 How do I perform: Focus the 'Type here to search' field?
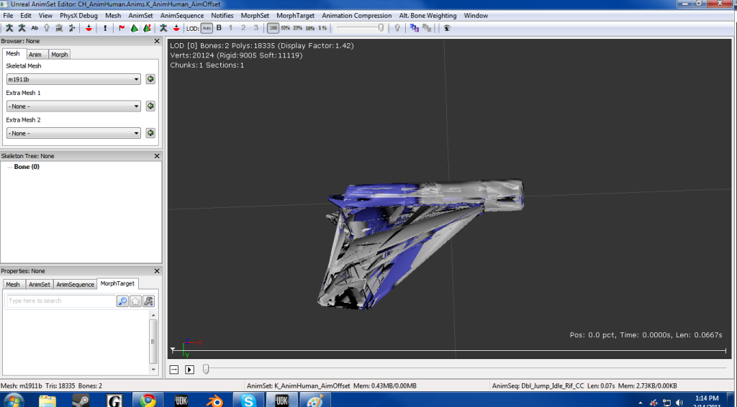coord(60,301)
